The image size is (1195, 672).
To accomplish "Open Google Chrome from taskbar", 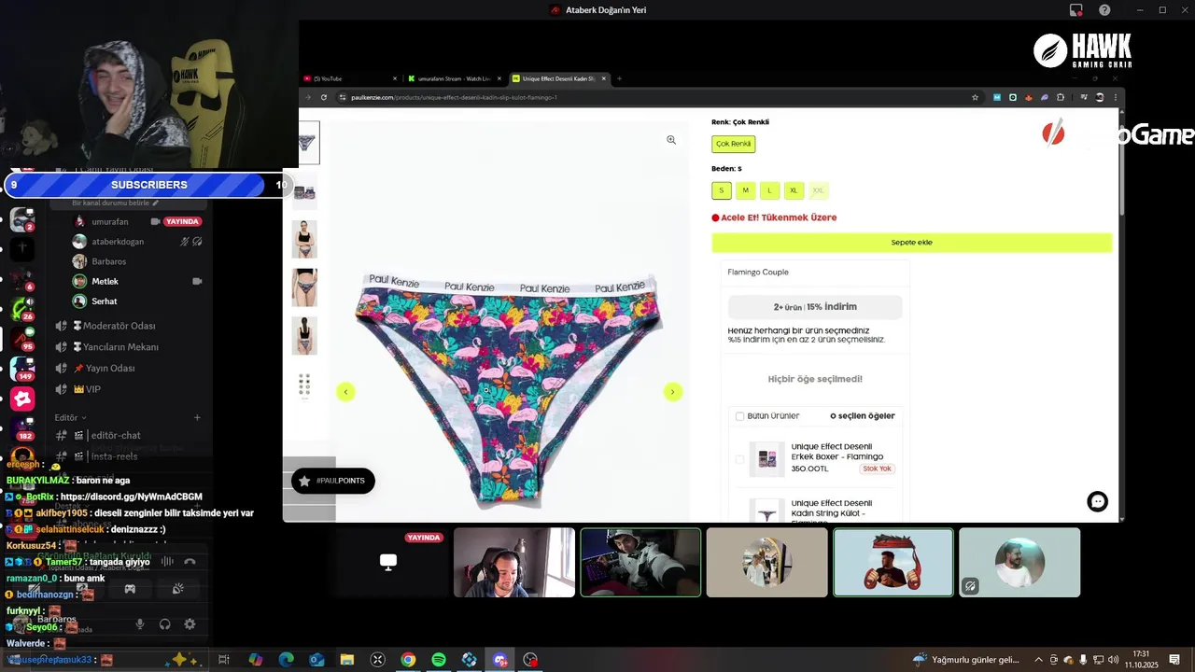I will pyautogui.click(x=408, y=660).
